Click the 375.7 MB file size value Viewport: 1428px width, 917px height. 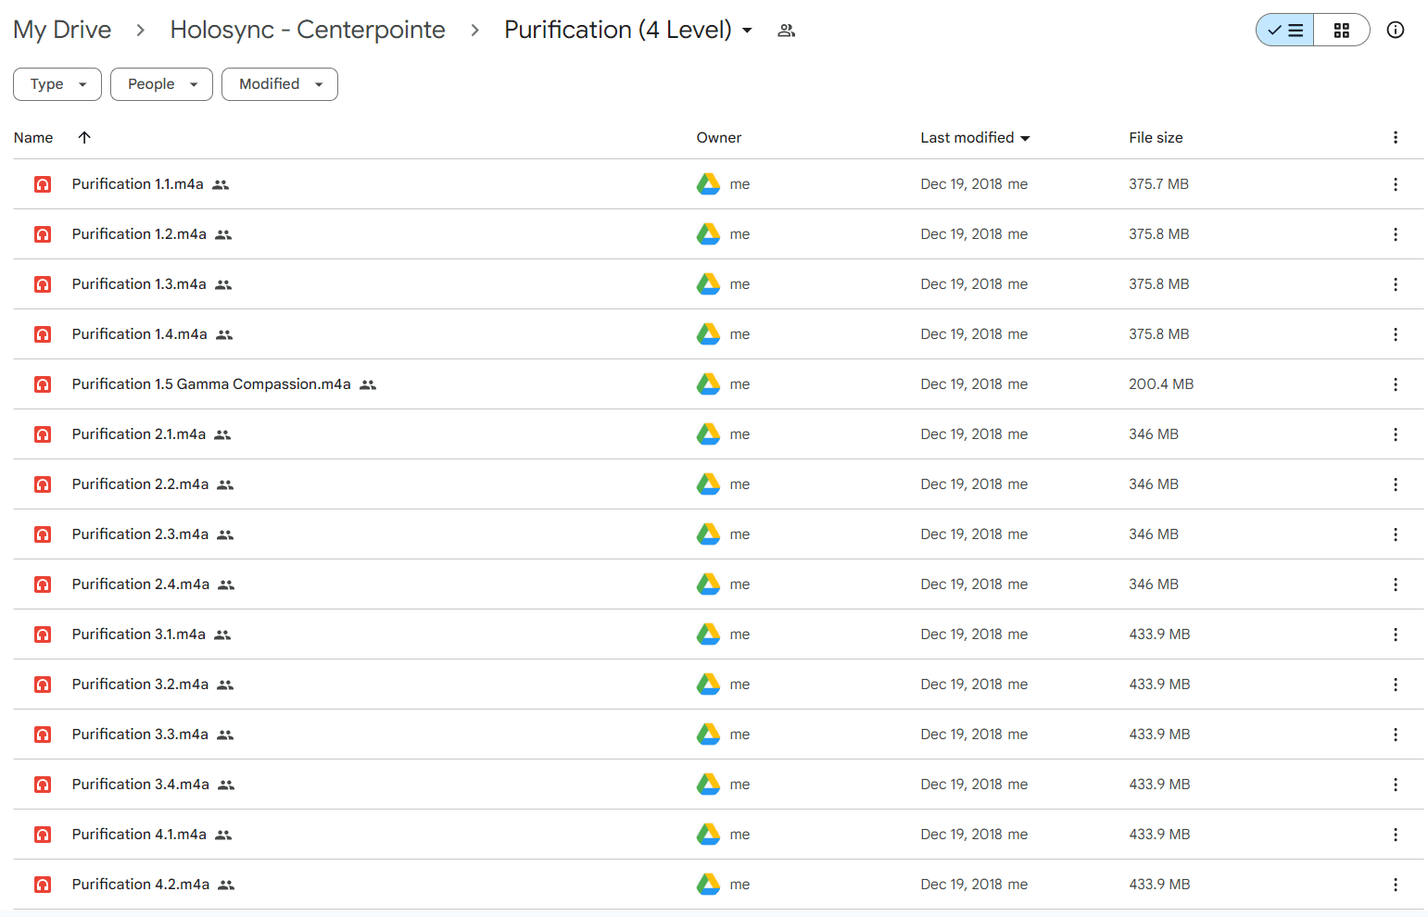(x=1158, y=184)
